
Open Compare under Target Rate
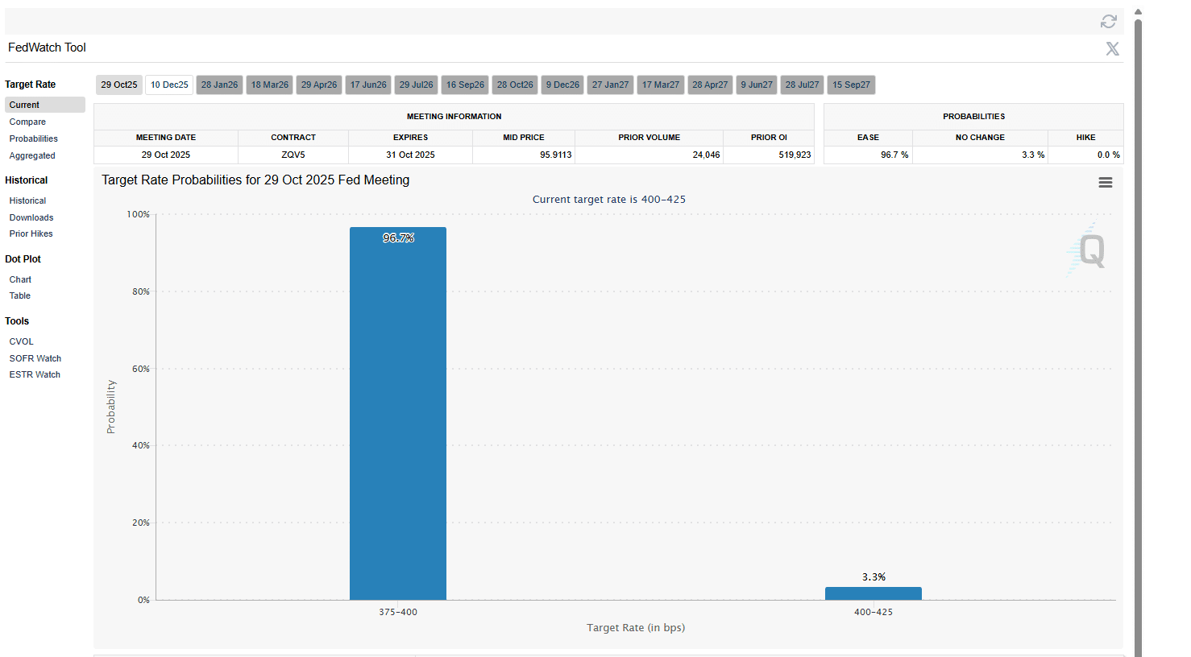pos(27,122)
